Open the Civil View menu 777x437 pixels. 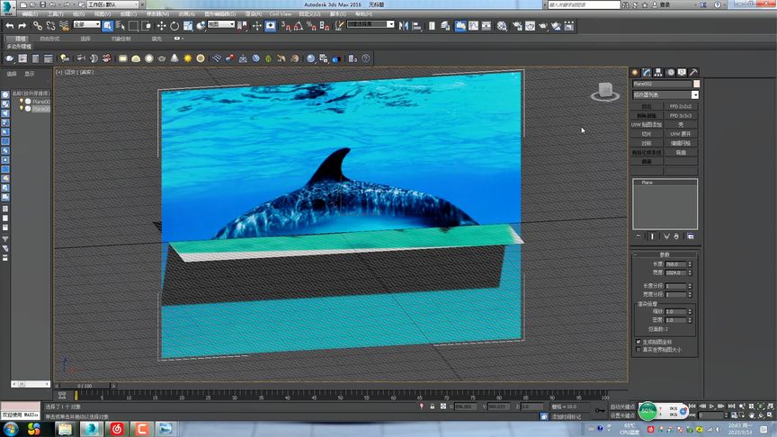point(280,14)
